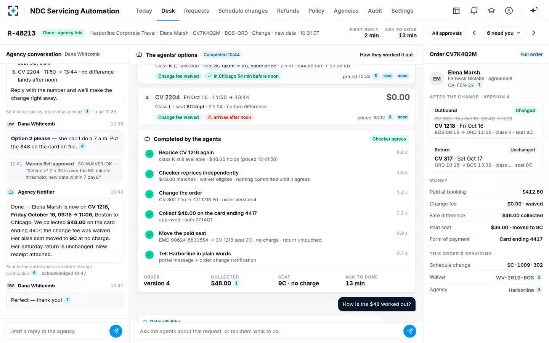Send the message to the agents
549x343 pixels.
pos(410,331)
